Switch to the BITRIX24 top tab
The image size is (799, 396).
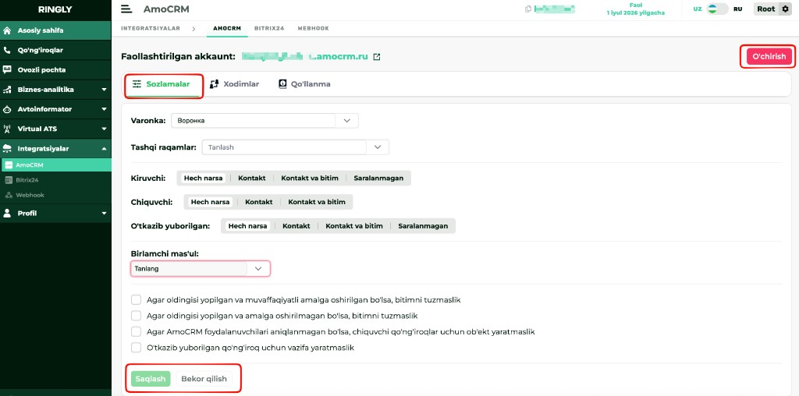pos(269,29)
